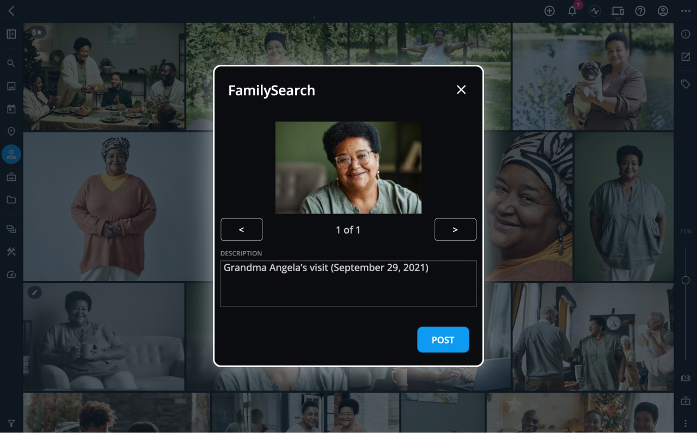Post the photo to FamilySearch
The height and width of the screenshot is (433, 697).
[443, 339]
